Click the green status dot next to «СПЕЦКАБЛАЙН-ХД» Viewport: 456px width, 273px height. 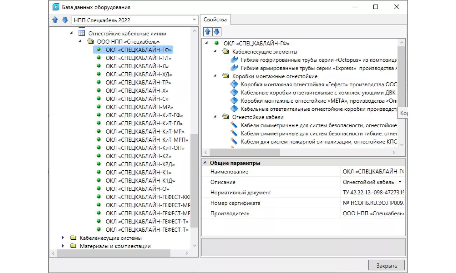coord(99,74)
